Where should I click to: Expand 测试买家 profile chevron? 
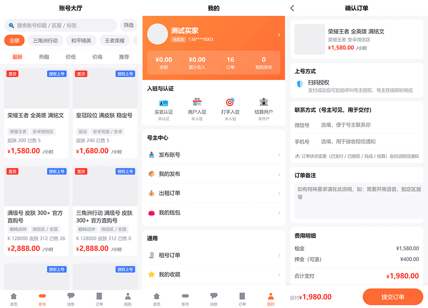(279, 35)
